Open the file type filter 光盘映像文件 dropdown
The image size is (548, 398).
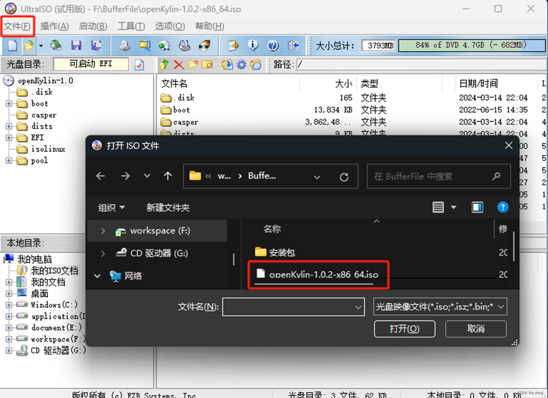point(440,307)
